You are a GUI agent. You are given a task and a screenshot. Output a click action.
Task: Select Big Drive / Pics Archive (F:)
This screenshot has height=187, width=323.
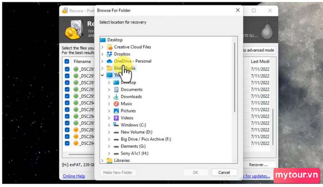pos(146,139)
